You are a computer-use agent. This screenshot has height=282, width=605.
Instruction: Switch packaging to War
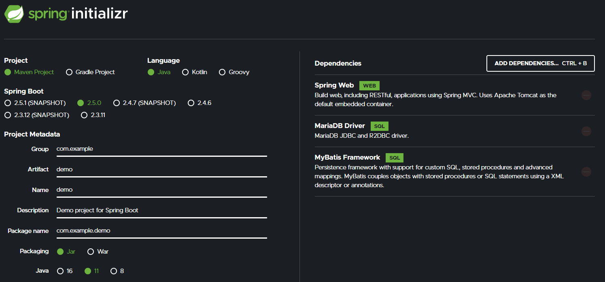(x=98, y=252)
